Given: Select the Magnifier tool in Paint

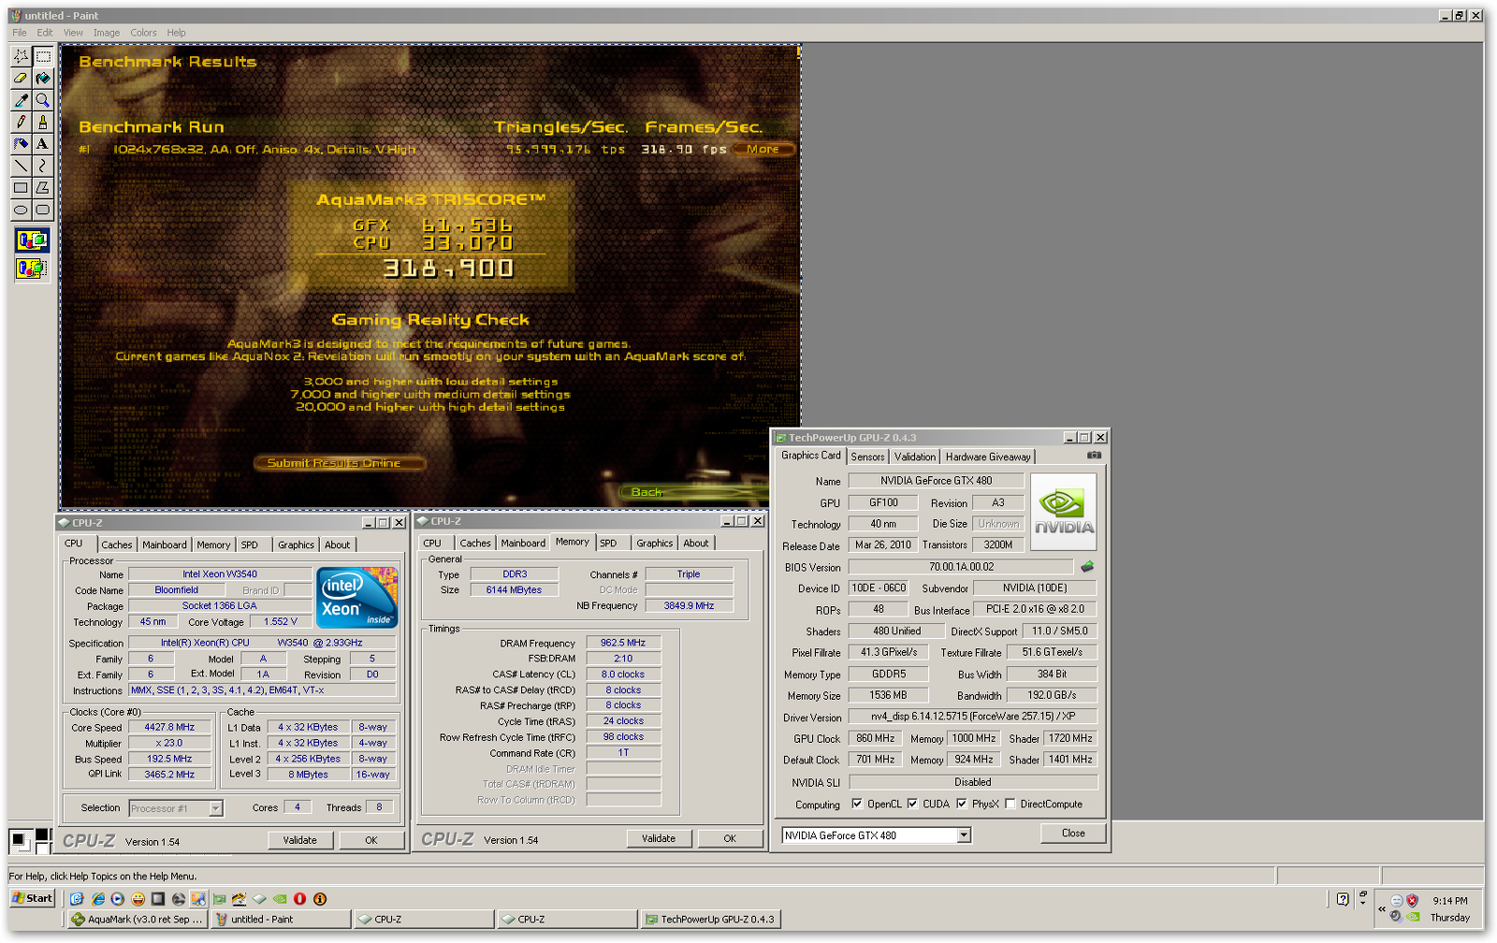Looking at the screenshot, I should [43, 100].
